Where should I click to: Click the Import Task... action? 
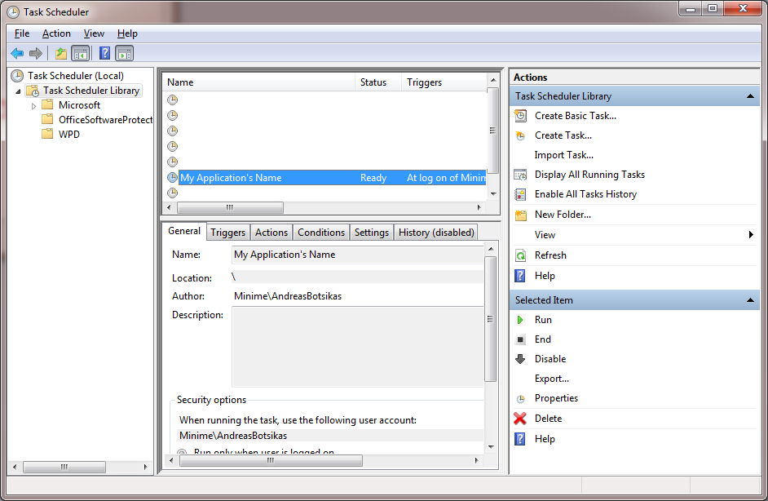(x=563, y=155)
